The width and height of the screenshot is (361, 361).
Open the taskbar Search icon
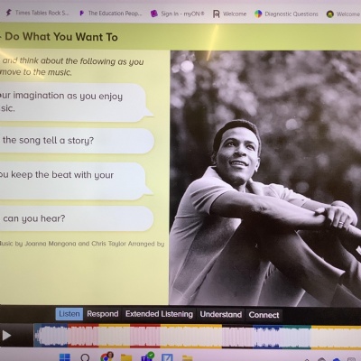[x=85, y=357]
